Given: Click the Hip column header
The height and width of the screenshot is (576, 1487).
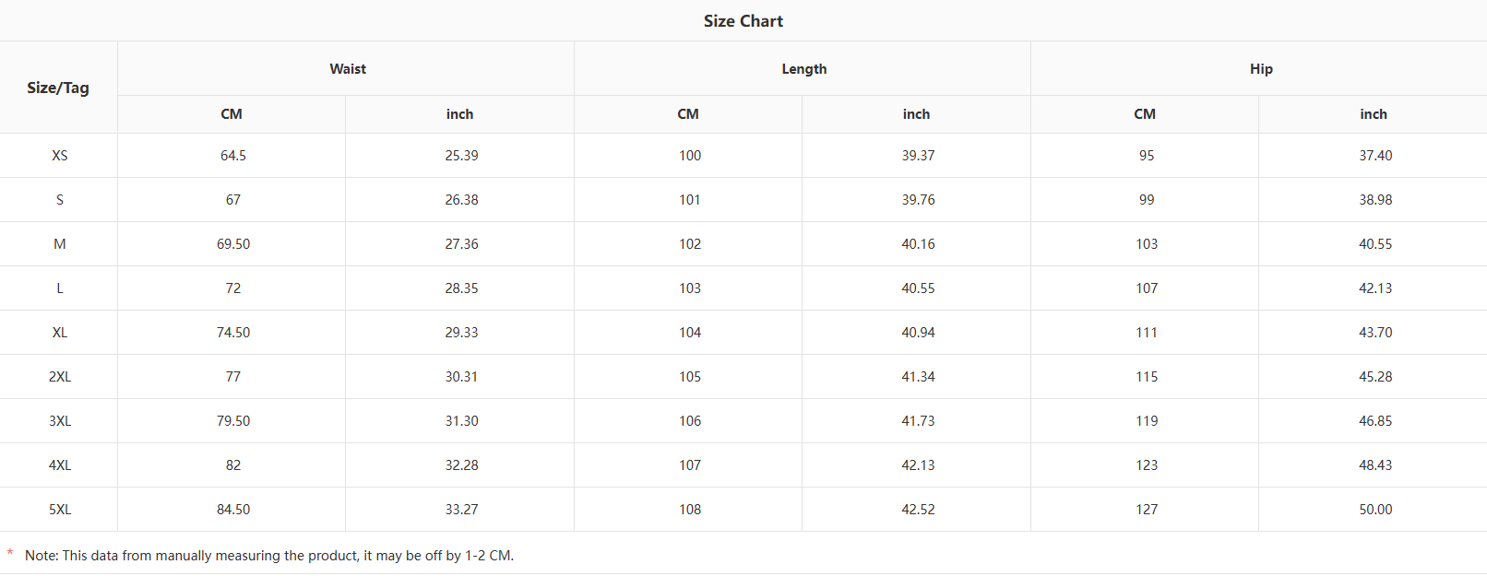Looking at the screenshot, I should coord(1261,69).
